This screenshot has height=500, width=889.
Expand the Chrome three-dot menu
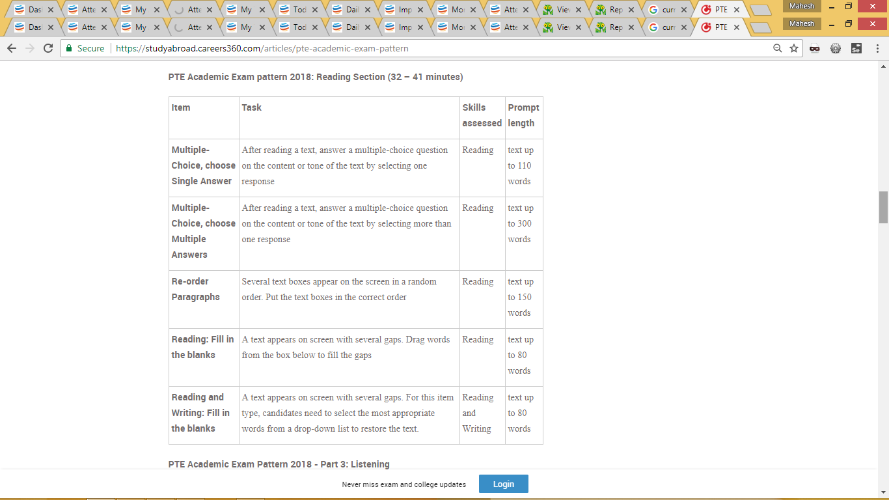(x=876, y=48)
